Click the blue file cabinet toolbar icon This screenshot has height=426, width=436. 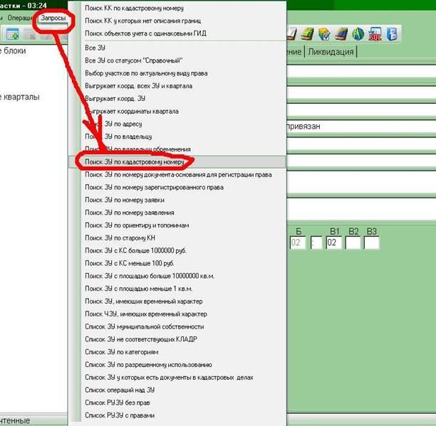coord(392,33)
